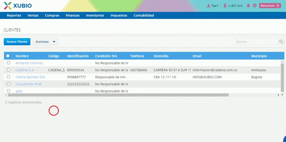Expand the Acciones dropdown
Image resolution: width=286 pixels, height=142 pixels.
pos(45,42)
